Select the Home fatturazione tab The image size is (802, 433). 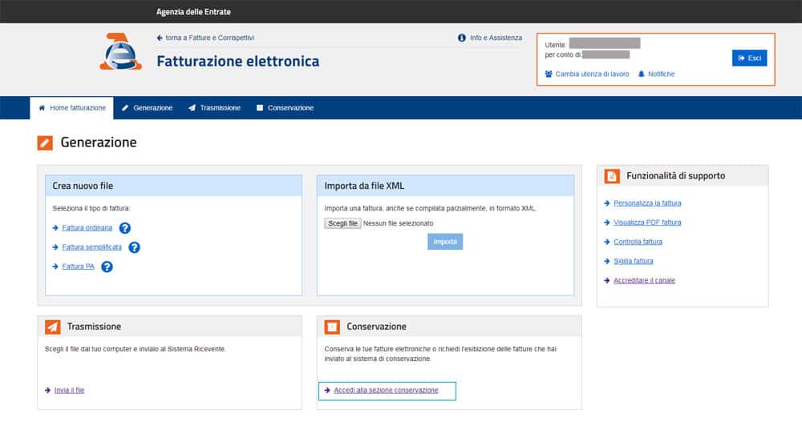point(72,108)
